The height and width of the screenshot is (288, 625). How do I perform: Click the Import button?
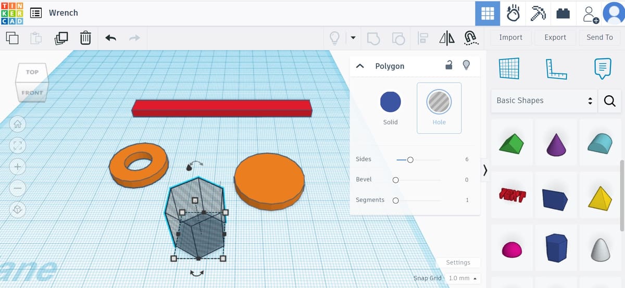(510, 37)
